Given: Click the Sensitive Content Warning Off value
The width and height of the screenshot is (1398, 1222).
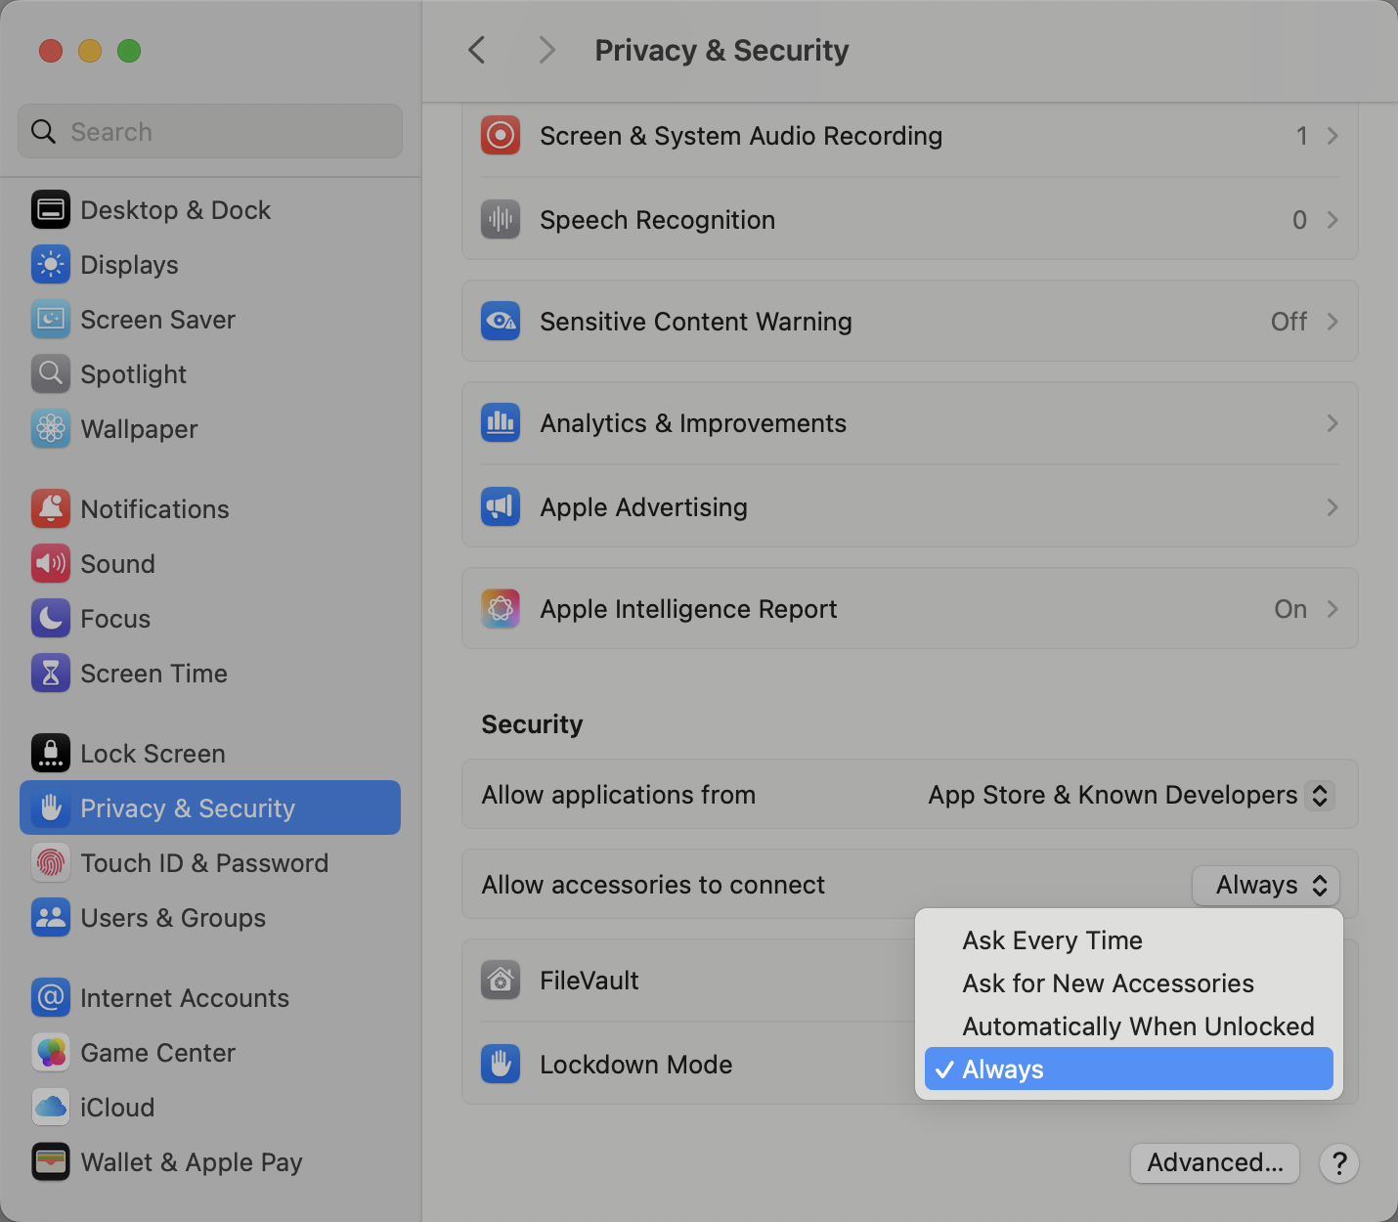Looking at the screenshot, I should (x=1289, y=322).
